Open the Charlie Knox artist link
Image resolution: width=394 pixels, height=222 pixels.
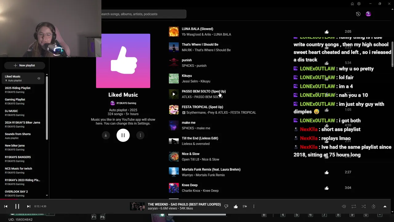191,191
